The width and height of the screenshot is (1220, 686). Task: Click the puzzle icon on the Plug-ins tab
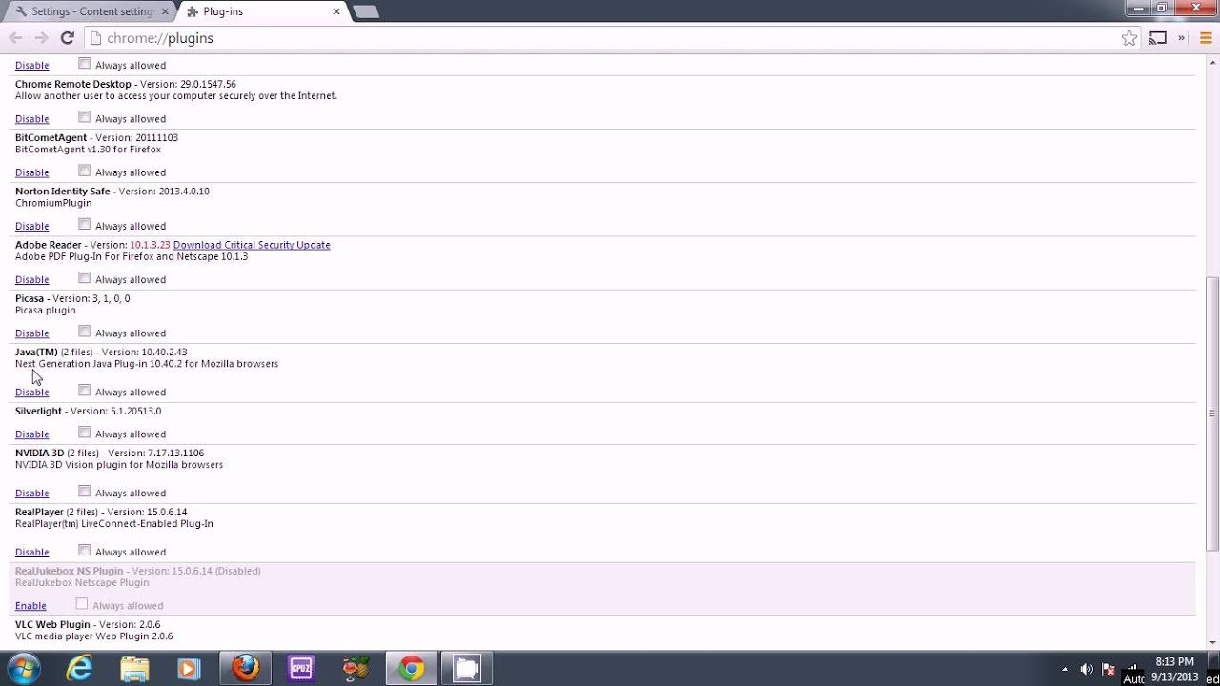(193, 11)
